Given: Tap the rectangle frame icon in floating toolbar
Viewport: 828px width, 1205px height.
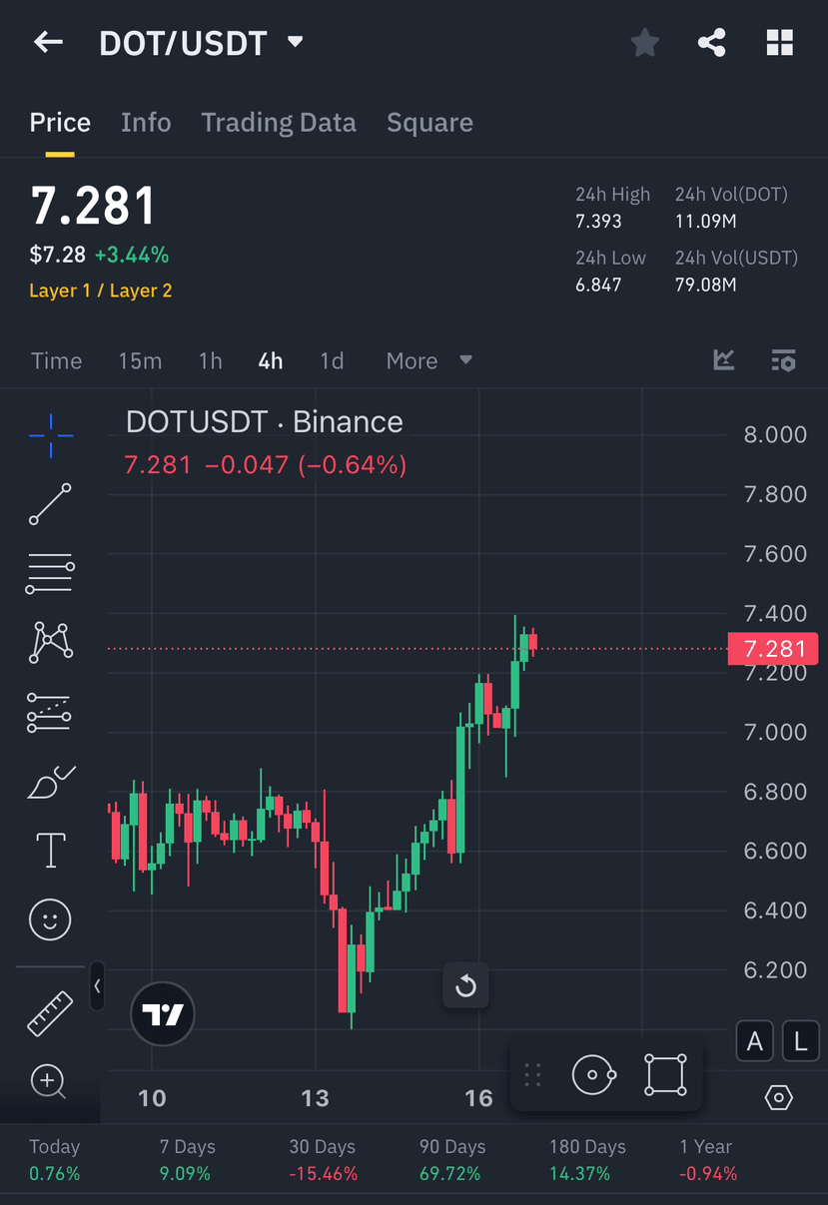Looking at the screenshot, I should 666,1075.
